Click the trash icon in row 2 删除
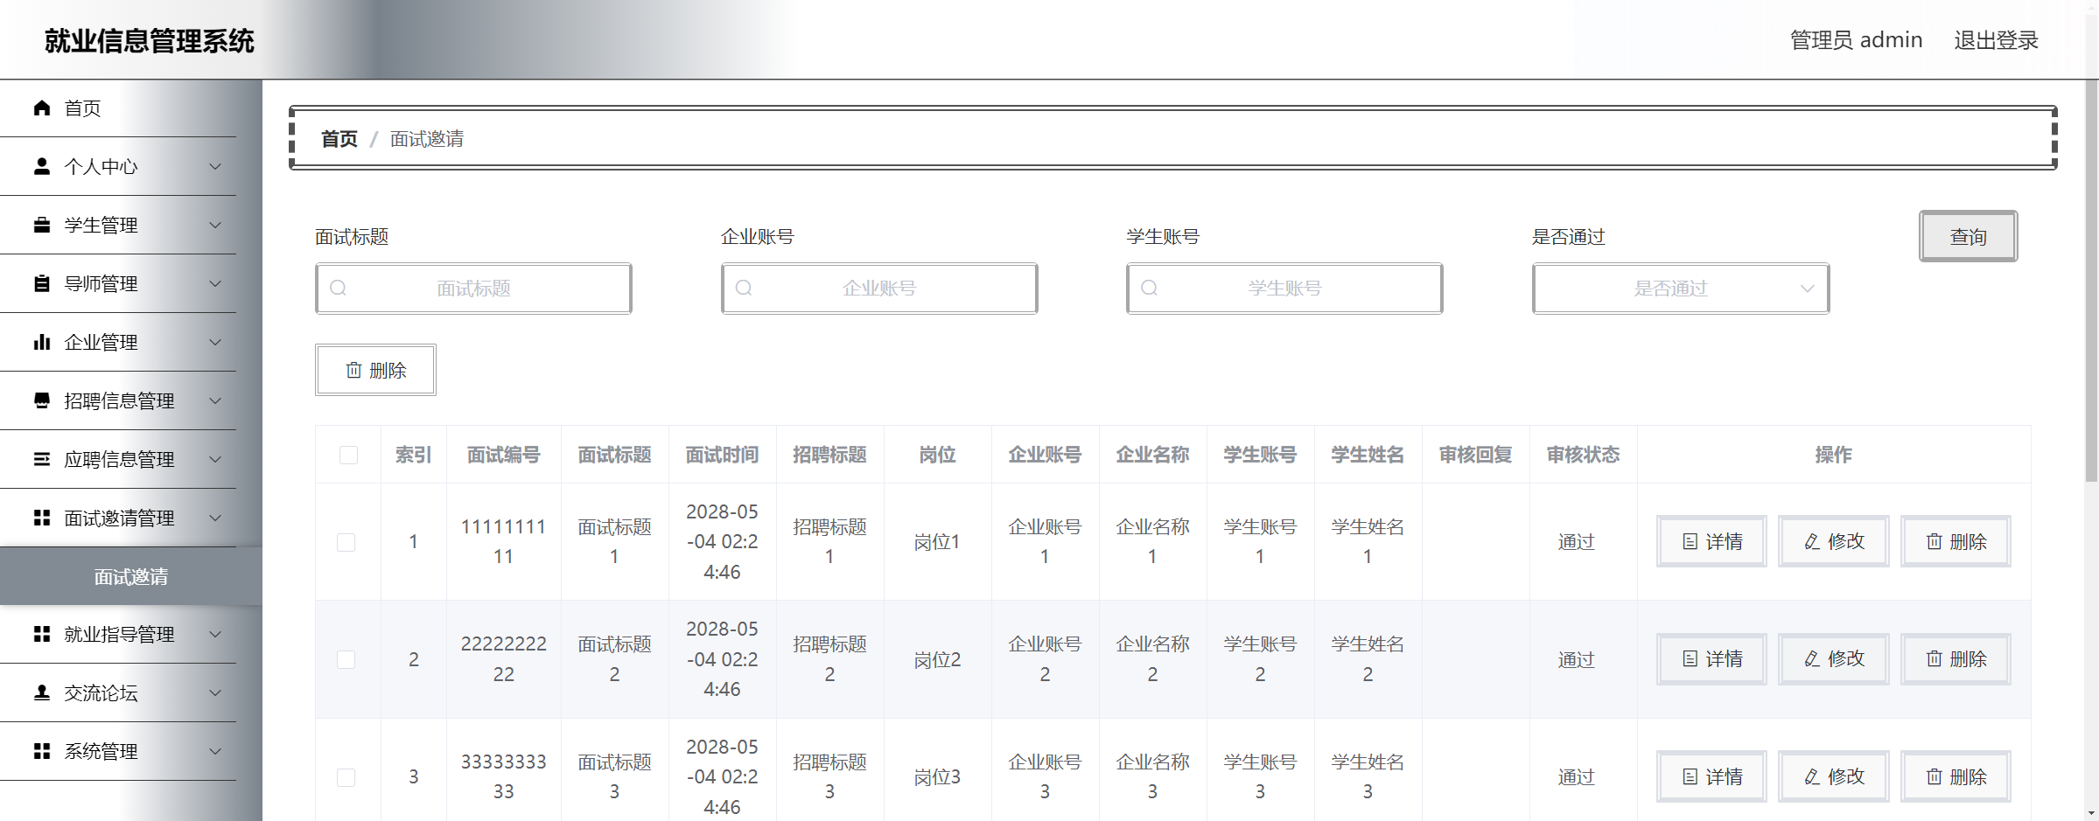The image size is (2099, 821). click(x=1935, y=659)
